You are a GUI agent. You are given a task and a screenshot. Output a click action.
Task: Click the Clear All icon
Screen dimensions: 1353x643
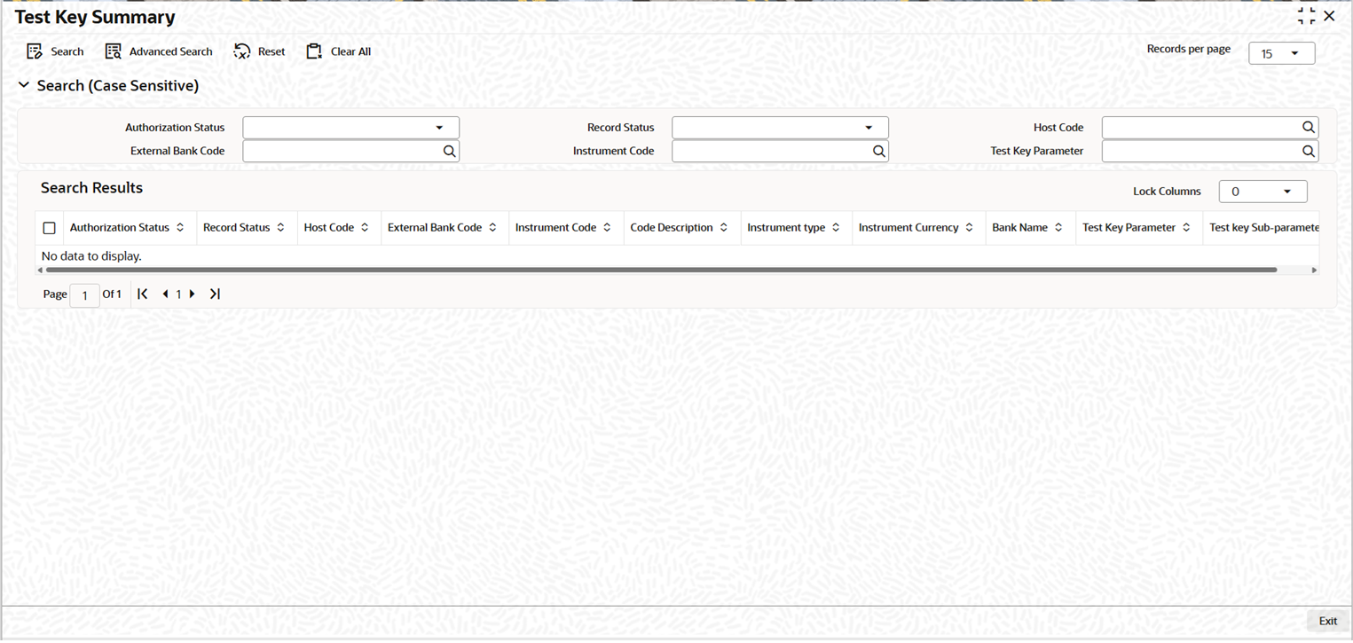[x=314, y=51]
